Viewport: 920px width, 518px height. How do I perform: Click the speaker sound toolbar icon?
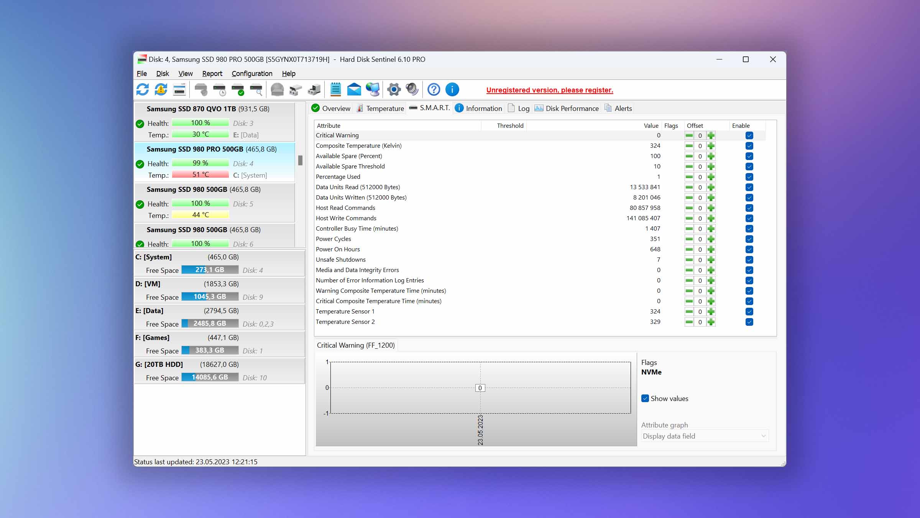click(x=412, y=89)
